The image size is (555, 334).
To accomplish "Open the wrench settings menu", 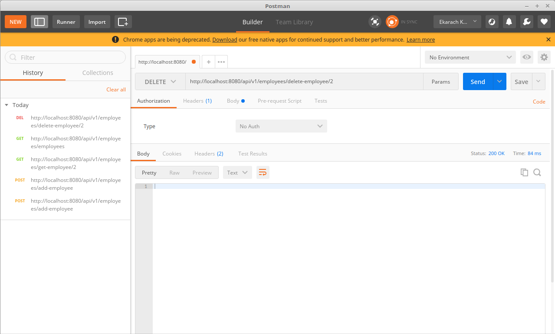I will 526,22.
